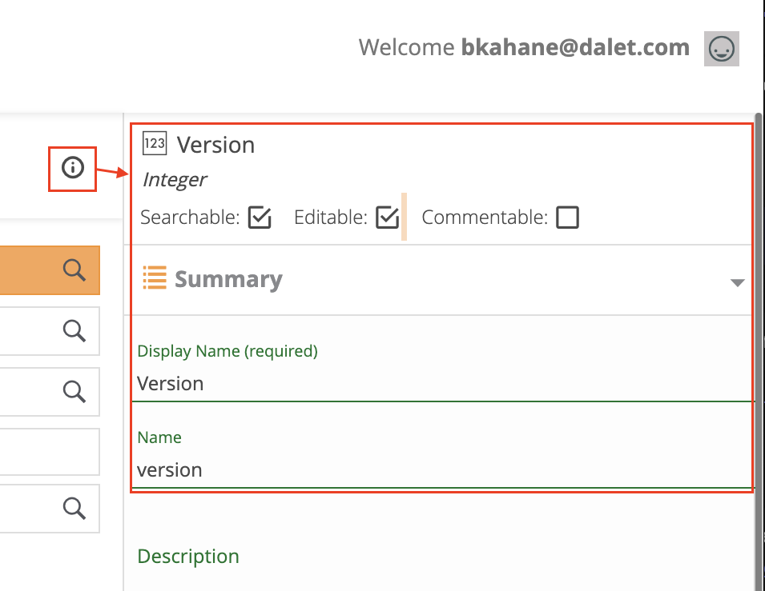Click the bottom-most sidebar search magnifier
Viewport: 765px width, 591px height.
pyautogui.click(x=74, y=508)
